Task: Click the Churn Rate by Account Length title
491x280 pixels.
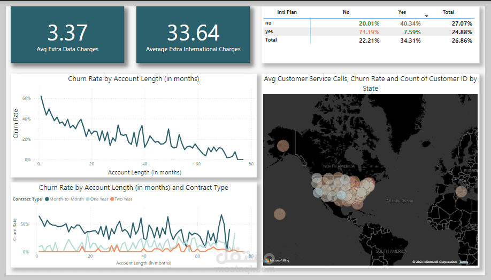Action: tap(134, 79)
